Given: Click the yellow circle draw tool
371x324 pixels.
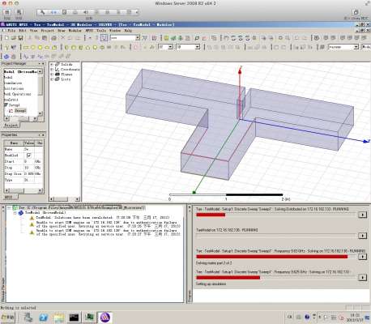Looking at the screenshot, I should [x=33, y=47].
